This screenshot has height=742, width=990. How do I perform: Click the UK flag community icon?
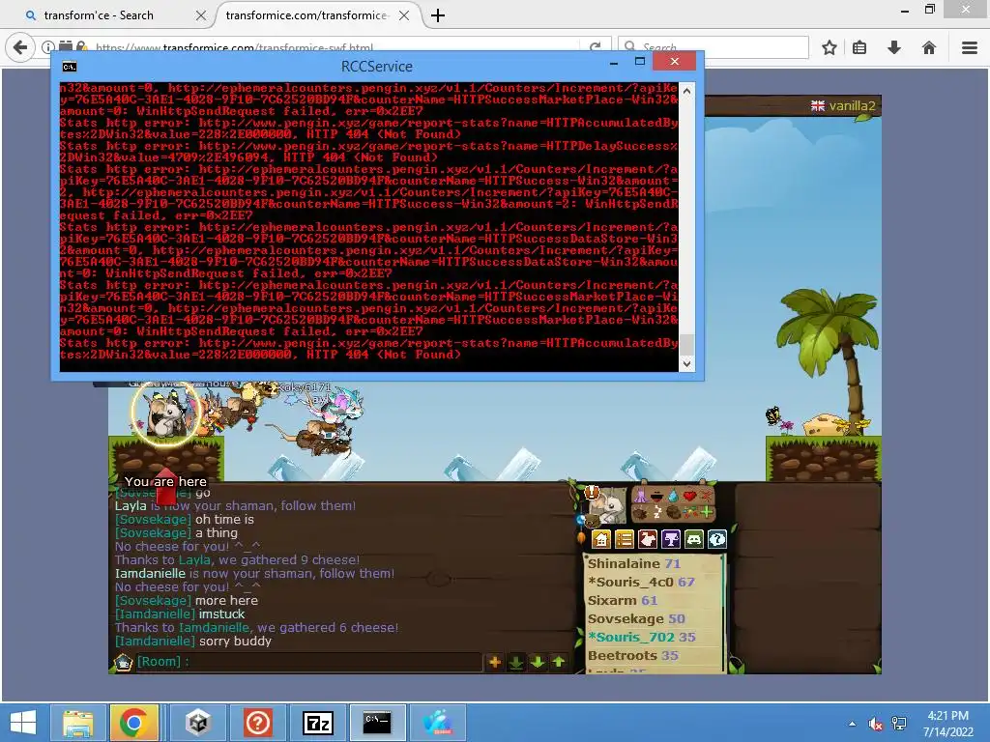coord(818,106)
